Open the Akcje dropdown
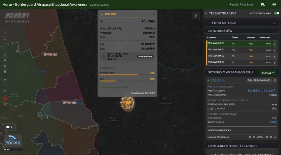This screenshot has width=281, height=155. pos(268,73)
